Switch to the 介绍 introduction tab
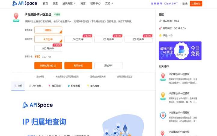The image size is (217, 136). point(18,86)
